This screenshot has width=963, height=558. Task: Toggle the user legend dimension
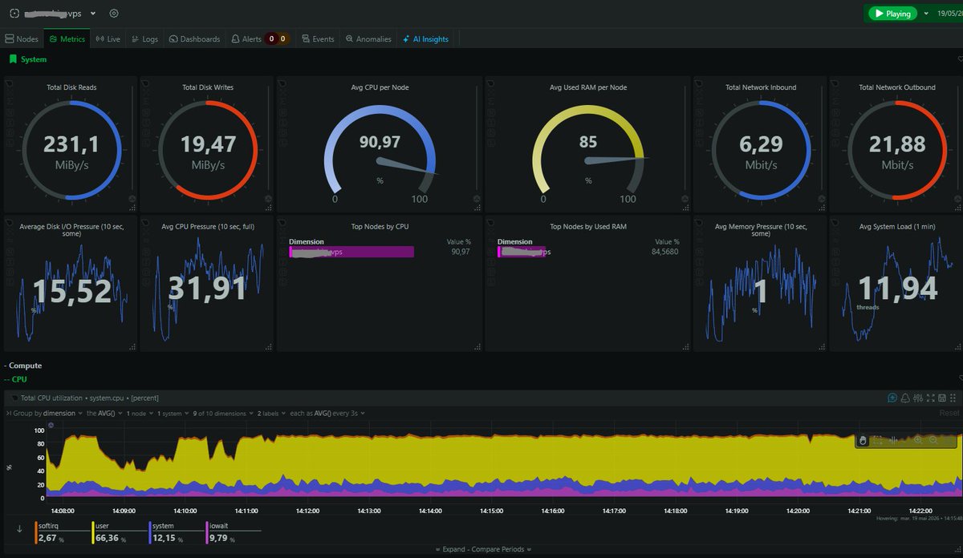(120, 532)
